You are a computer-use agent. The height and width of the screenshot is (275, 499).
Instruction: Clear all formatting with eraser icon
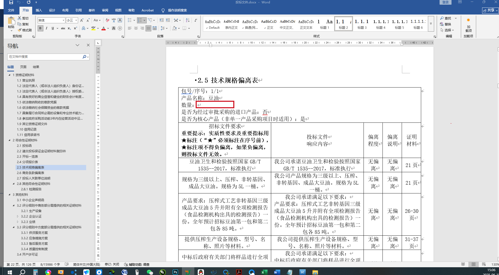[107, 20]
